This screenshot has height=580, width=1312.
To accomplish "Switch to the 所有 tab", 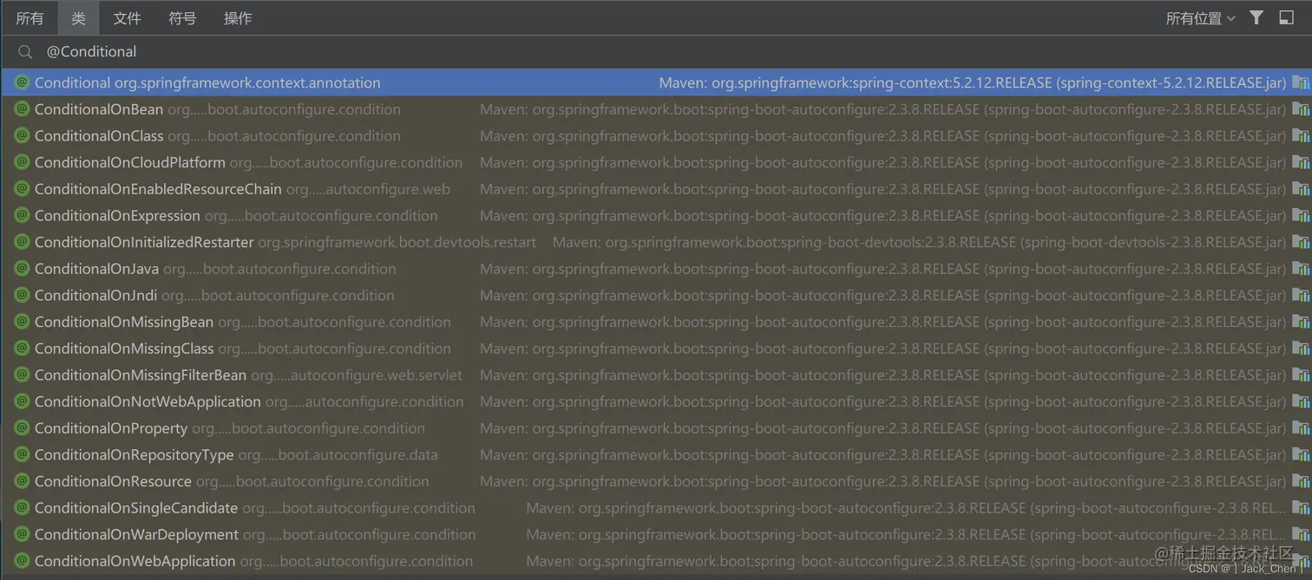I will (x=30, y=18).
